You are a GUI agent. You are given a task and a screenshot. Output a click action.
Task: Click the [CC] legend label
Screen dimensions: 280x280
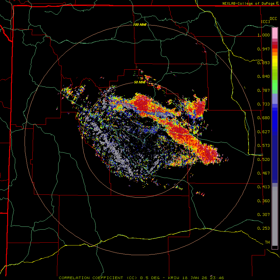point(266,21)
